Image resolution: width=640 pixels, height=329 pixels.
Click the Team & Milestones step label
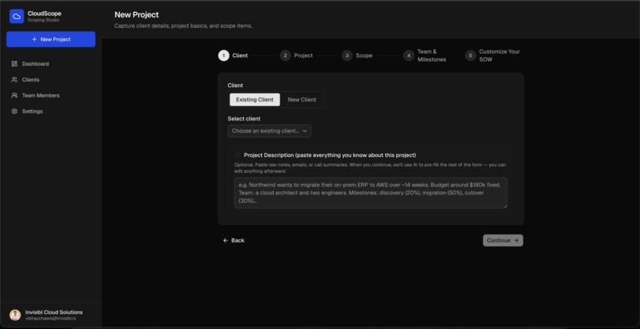[x=431, y=55]
